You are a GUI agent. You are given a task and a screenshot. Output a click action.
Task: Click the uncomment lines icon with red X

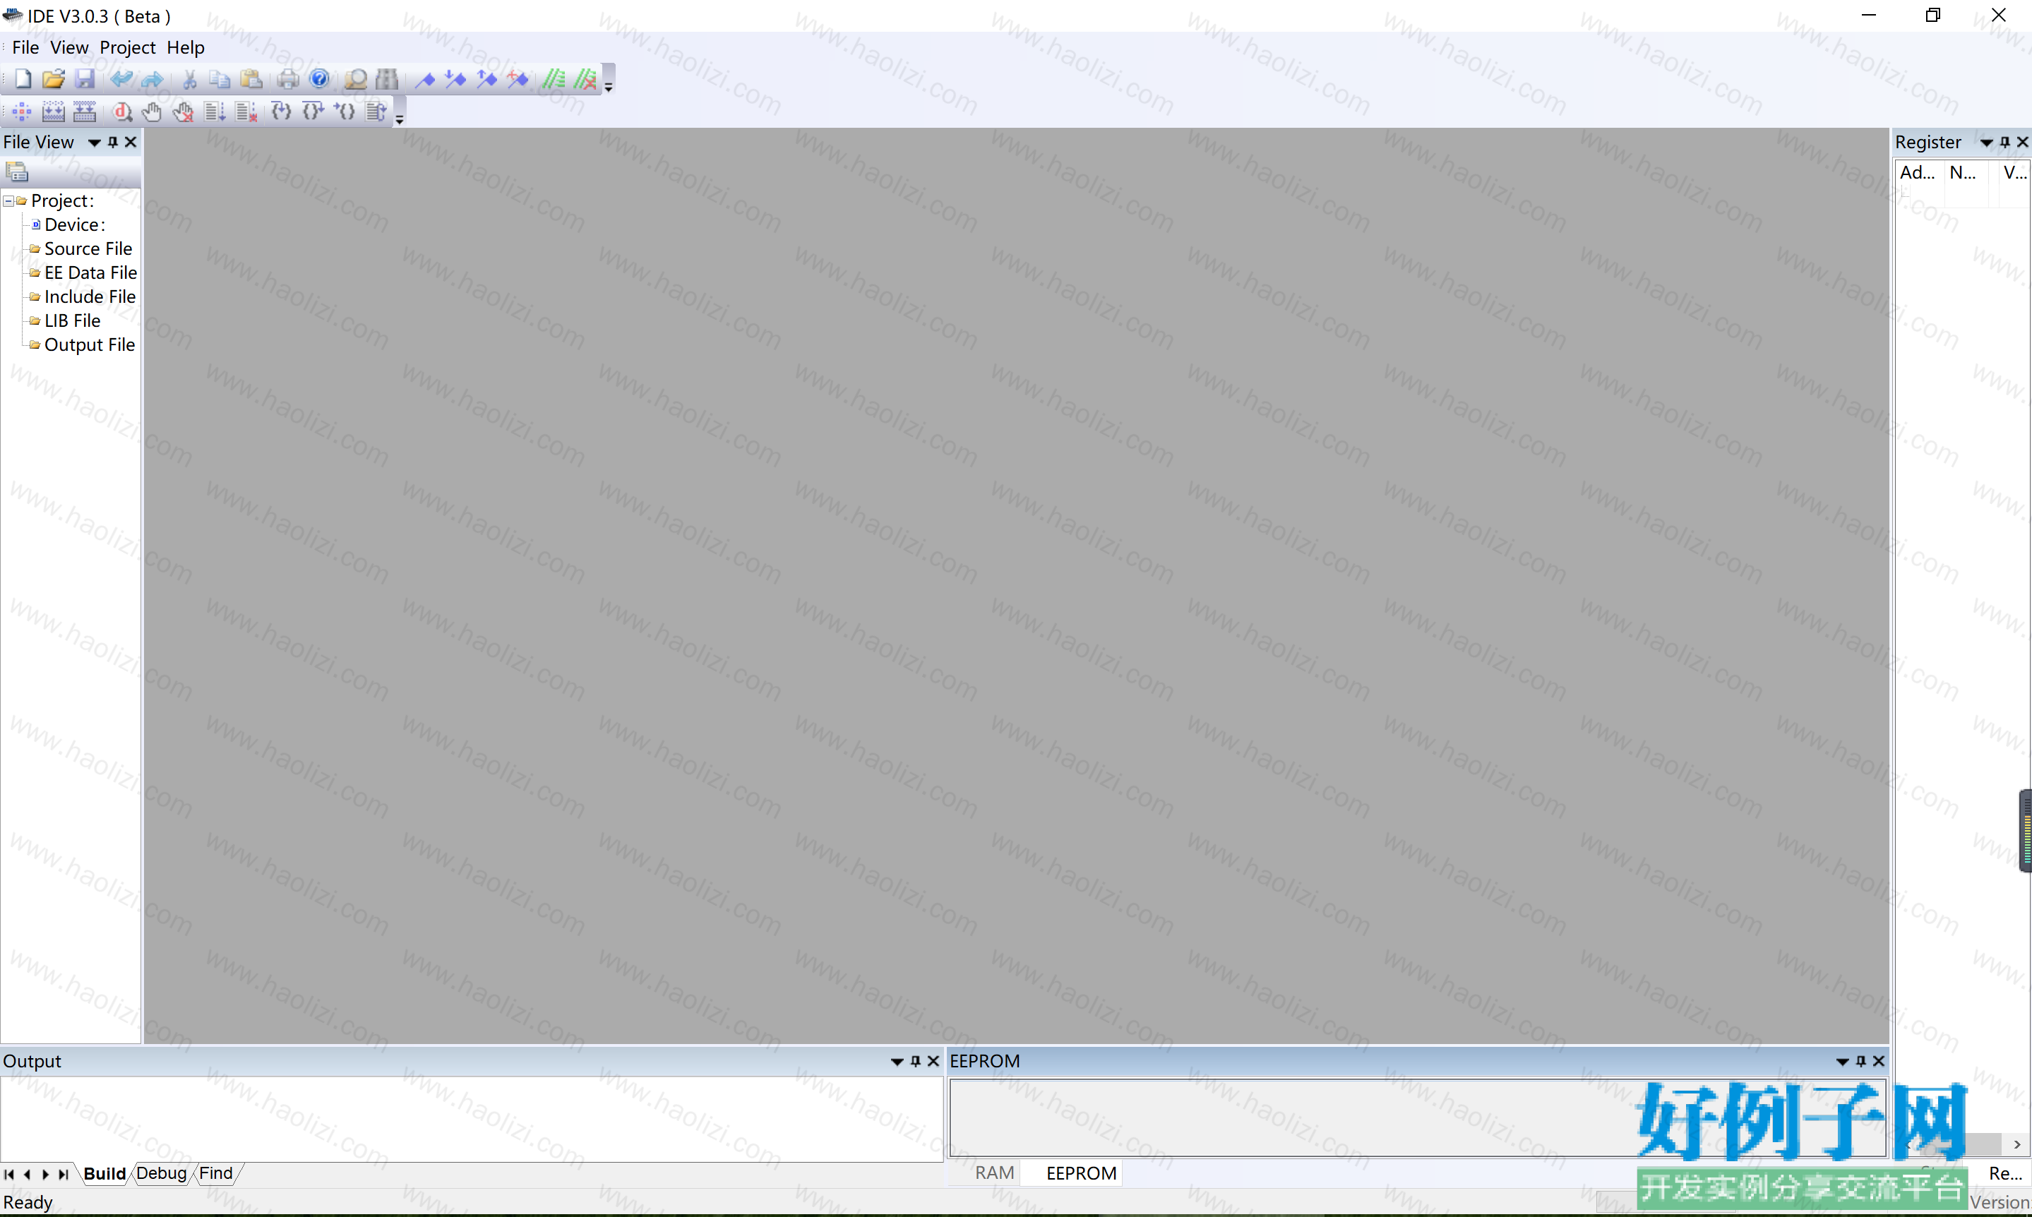coord(585,79)
